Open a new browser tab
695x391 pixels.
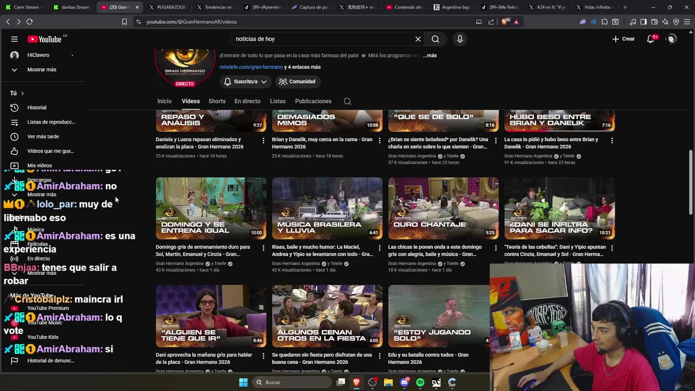point(625,7)
